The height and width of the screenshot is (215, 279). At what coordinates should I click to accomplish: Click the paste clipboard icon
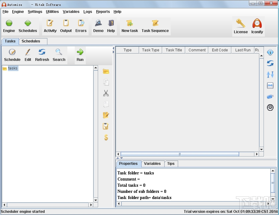[106, 104]
